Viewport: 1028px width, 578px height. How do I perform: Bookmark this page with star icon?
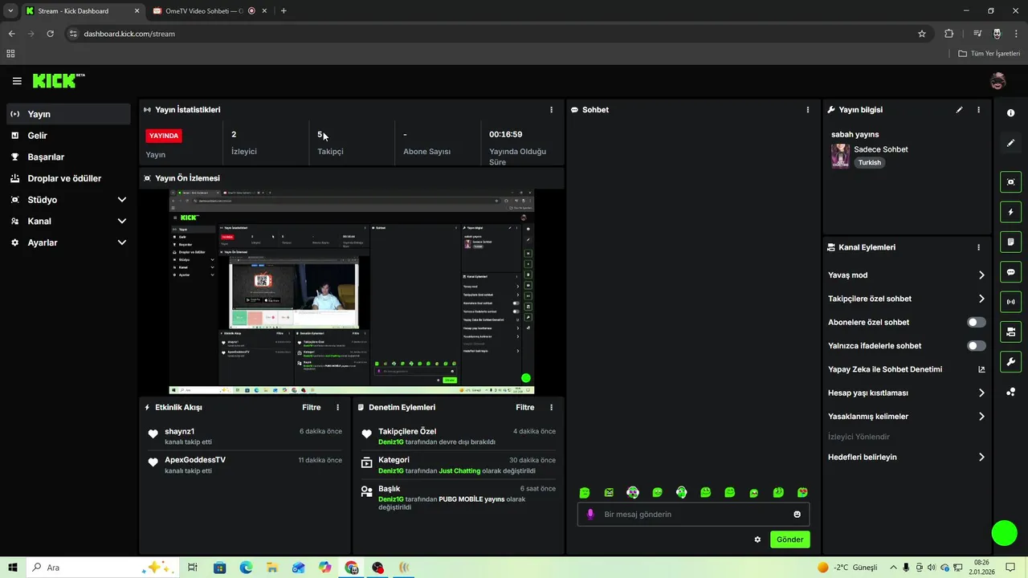[922, 34]
